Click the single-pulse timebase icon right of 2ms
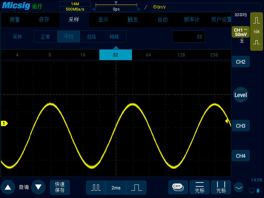The width and height of the screenshot is (264, 198). (x=136, y=187)
